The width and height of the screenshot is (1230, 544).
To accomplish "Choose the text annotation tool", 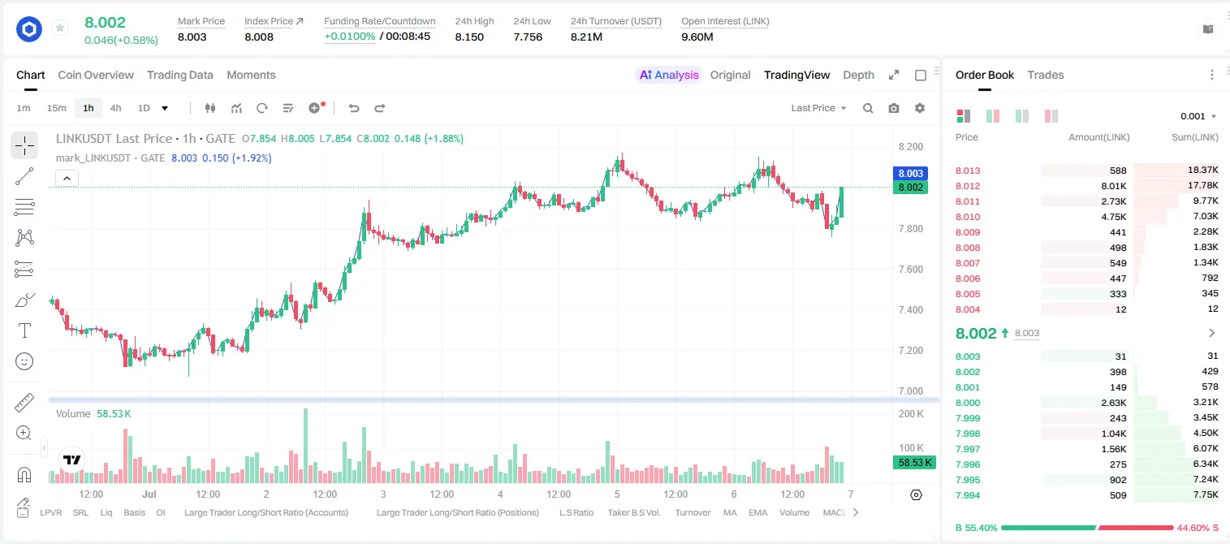I will (24, 330).
